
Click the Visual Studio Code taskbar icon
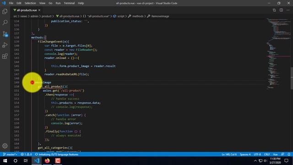37,161
